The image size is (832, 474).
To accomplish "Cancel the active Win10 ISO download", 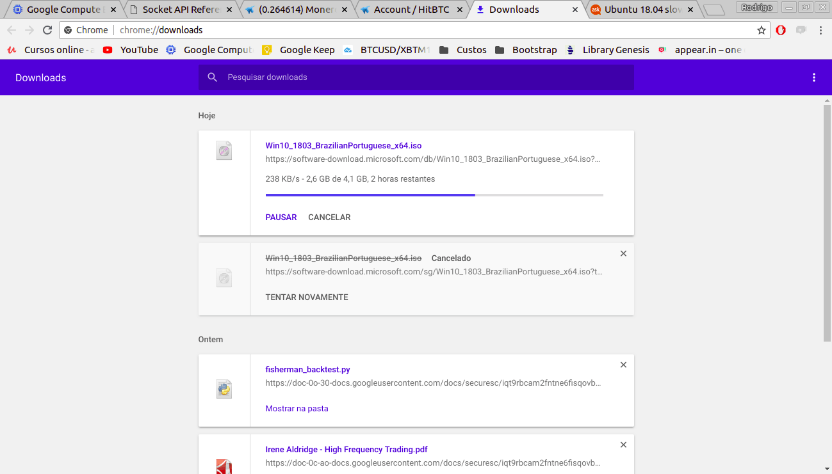I will 329,217.
